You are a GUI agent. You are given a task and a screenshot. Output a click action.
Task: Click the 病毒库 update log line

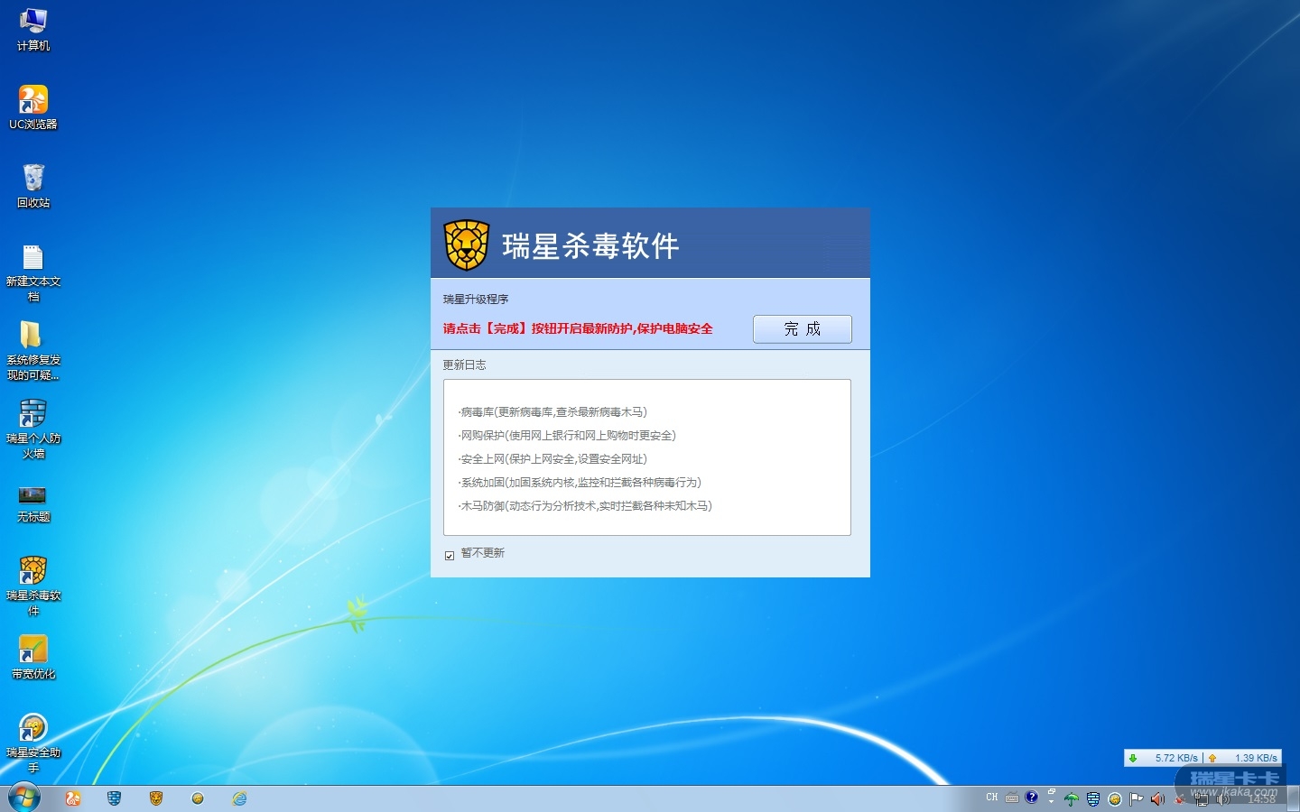pos(552,412)
